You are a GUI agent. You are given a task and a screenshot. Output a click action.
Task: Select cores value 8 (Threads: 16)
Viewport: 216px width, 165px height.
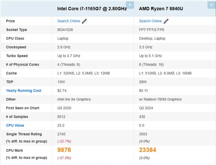point(151,64)
